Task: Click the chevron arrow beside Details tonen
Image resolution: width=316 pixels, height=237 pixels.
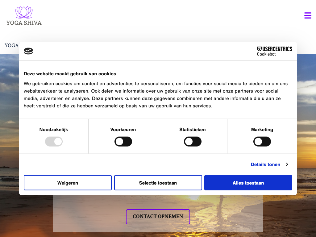Action: coord(287,164)
